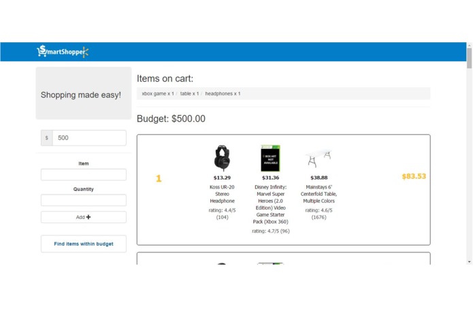Click the game rating 4.7/5 (96)
This screenshot has height=336, width=473.
point(271,231)
